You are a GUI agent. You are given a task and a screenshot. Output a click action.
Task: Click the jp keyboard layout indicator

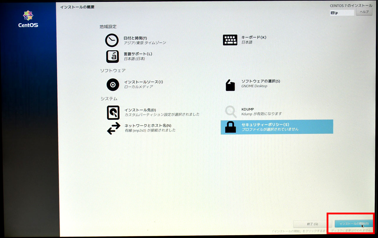pos(342,13)
